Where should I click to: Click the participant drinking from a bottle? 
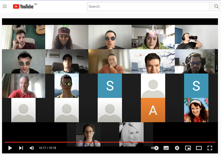point(196,37)
